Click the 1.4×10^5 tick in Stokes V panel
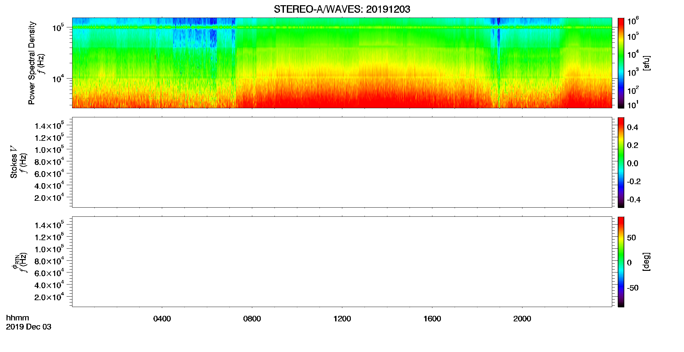 coord(49,126)
